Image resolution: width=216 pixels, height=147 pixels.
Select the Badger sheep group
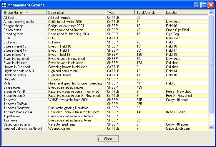tap(13, 26)
